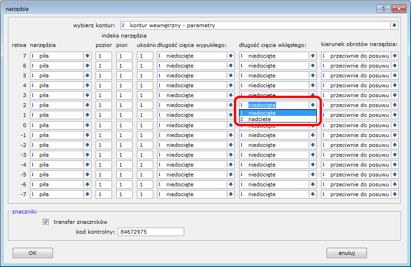Click the poziom index field for layer 4
The image size is (411, 267).
coord(104,85)
